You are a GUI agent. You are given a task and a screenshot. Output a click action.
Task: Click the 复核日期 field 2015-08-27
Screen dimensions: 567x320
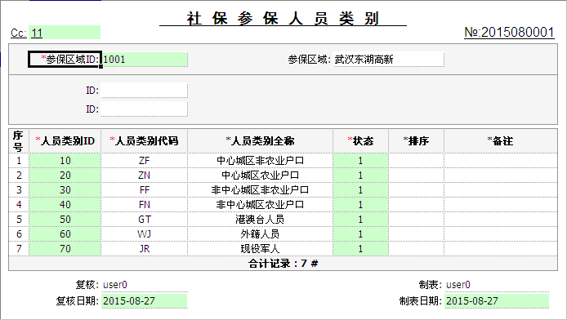point(145,301)
